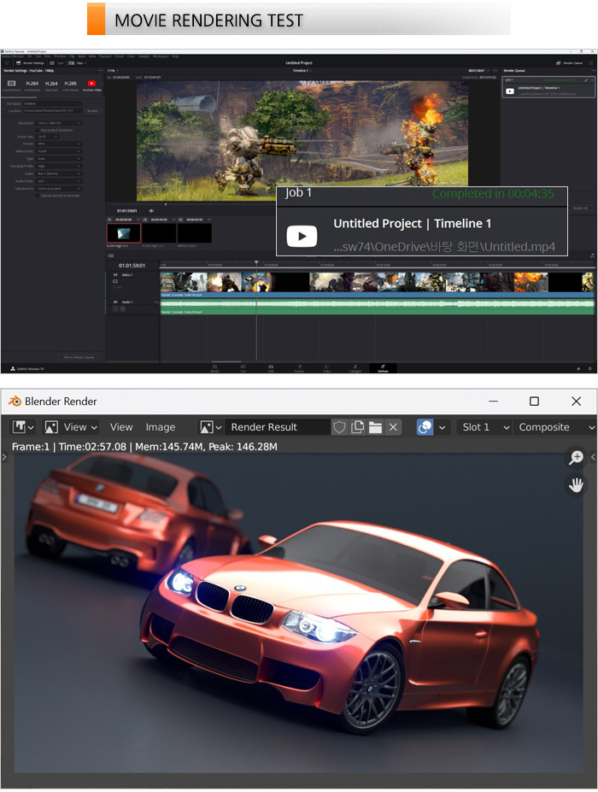Click the expand icon beside Render Queue button
The image size is (598, 792).
[x=591, y=63]
